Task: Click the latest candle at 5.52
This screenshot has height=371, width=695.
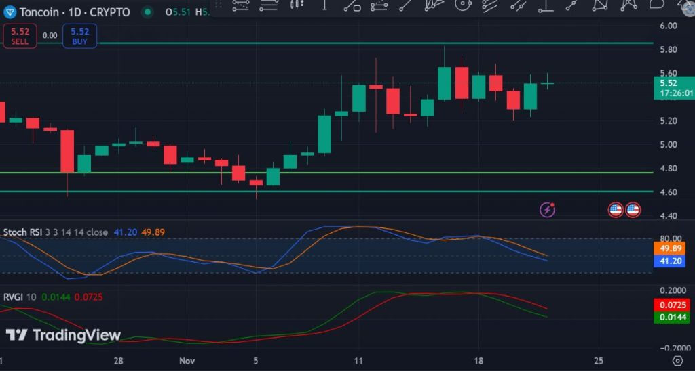Action: click(x=547, y=83)
